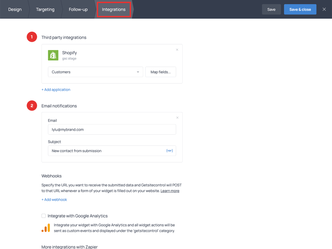332x249 pixels.
Task: Open the Customers data dropdown
Action: [x=95, y=72]
